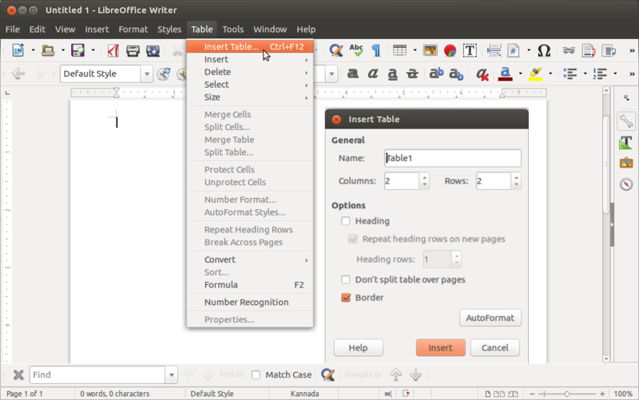Click the New document icon
The height and width of the screenshot is (400, 639).
point(18,50)
